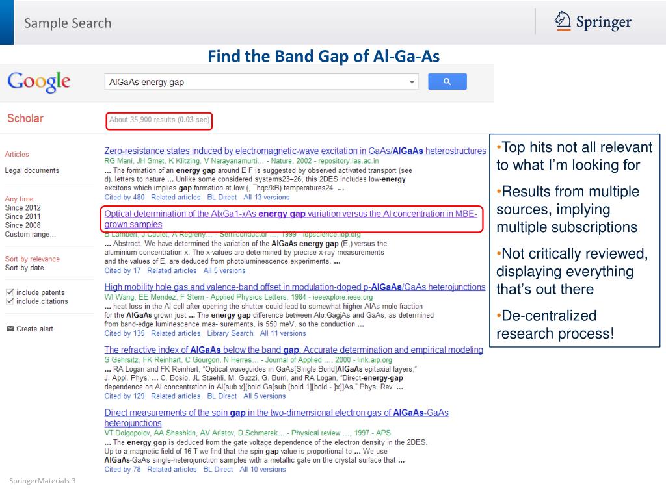Click Cited by 17

click(122, 271)
